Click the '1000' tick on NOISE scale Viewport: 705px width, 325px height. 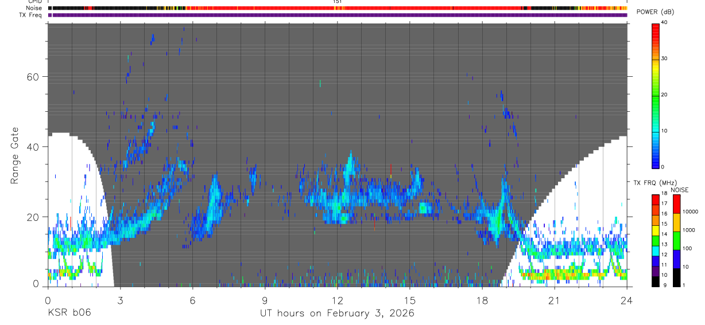click(689, 230)
